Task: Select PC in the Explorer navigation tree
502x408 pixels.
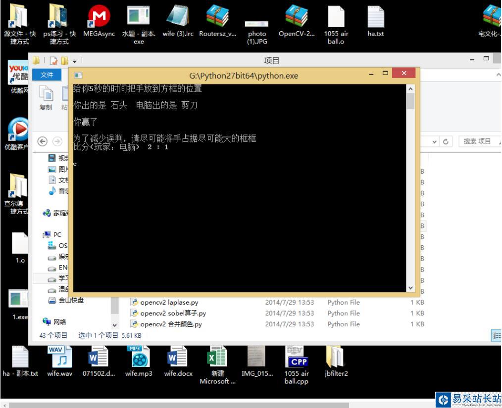Action: click(52, 235)
